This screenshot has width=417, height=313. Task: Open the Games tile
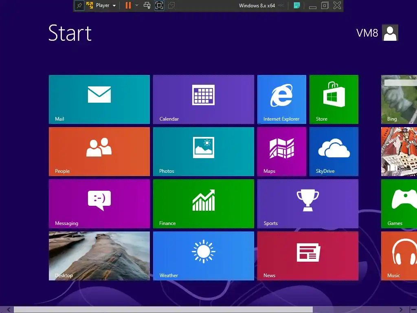(x=399, y=204)
